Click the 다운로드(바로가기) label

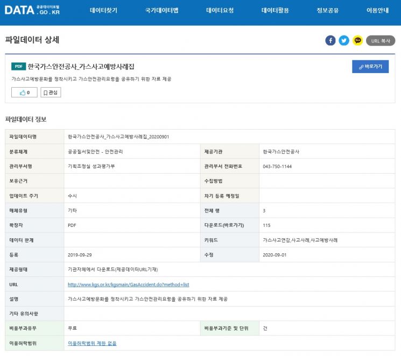point(224,225)
